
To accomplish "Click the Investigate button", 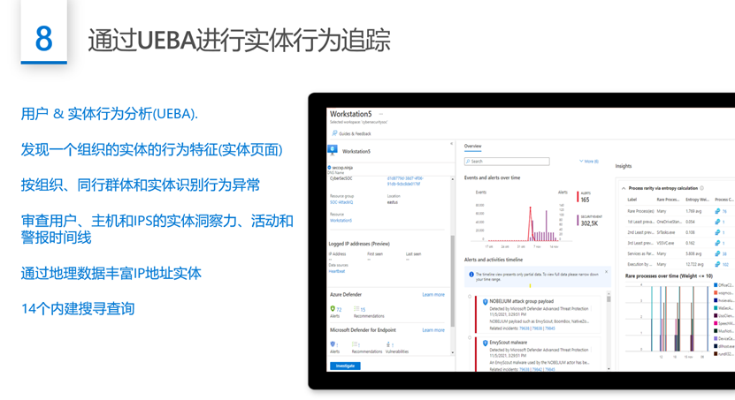I will click(345, 366).
